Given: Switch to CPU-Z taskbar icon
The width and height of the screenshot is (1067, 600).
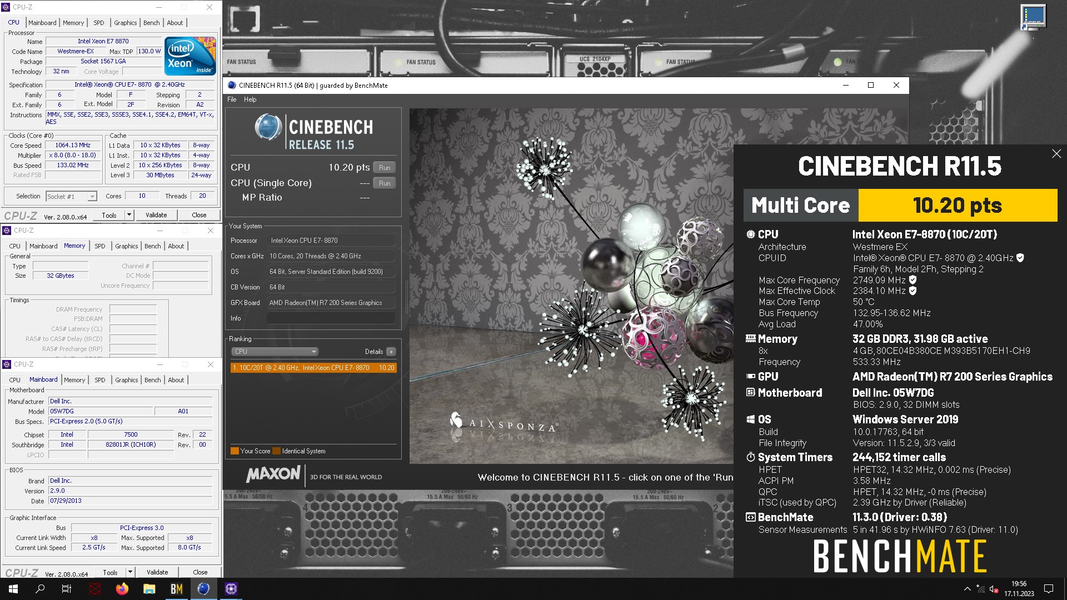Looking at the screenshot, I should click(231, 589).
